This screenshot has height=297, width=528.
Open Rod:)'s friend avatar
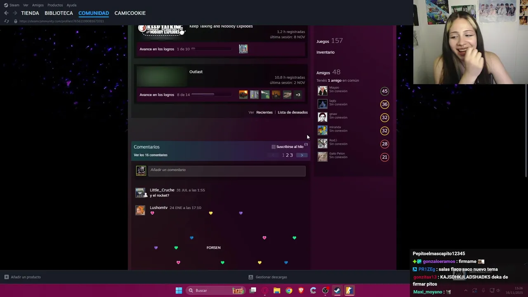click(x=323, y=144)
